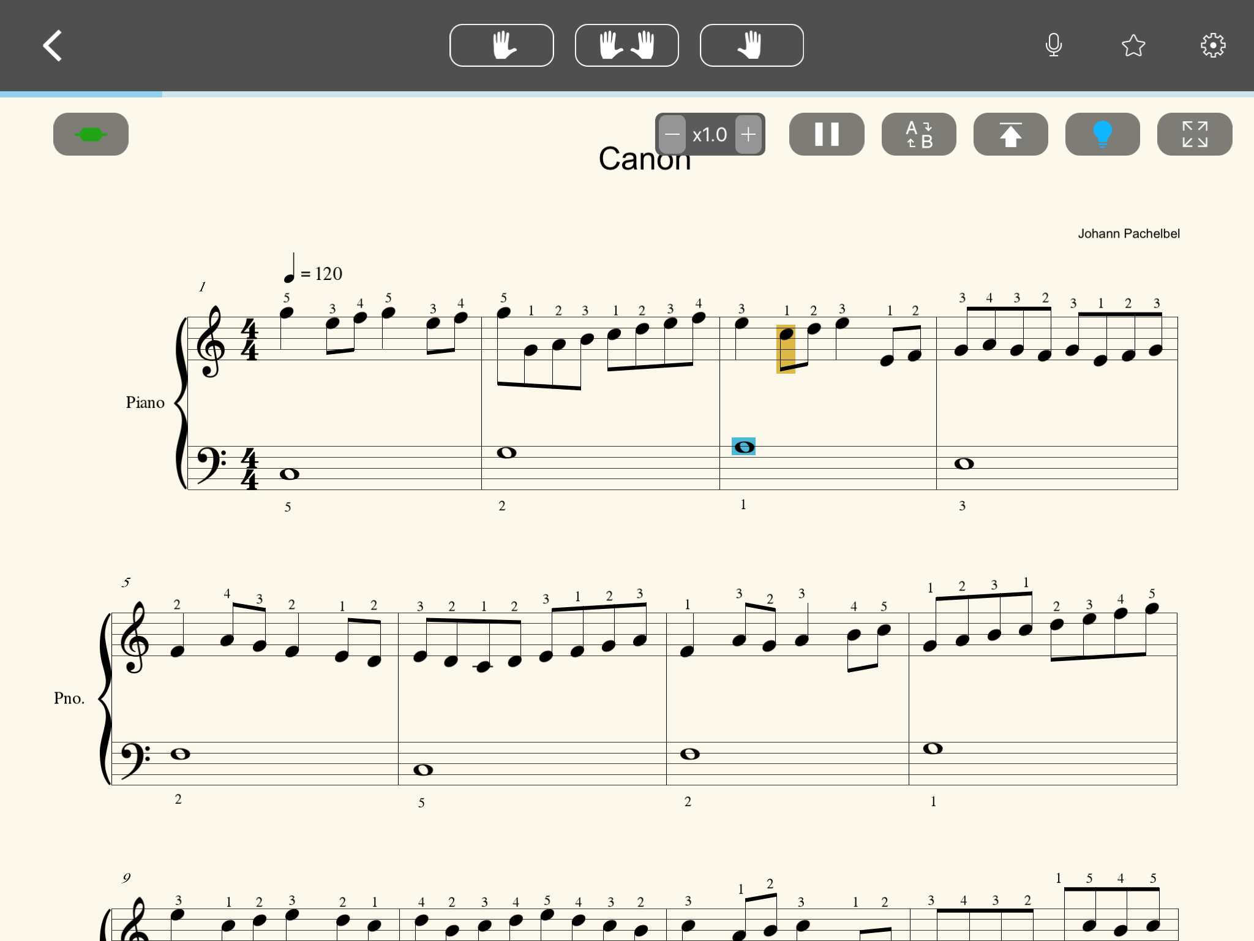Select both hands practice mode
The height and width of the screenshot is (941, 1254).
tap(626, 45)
